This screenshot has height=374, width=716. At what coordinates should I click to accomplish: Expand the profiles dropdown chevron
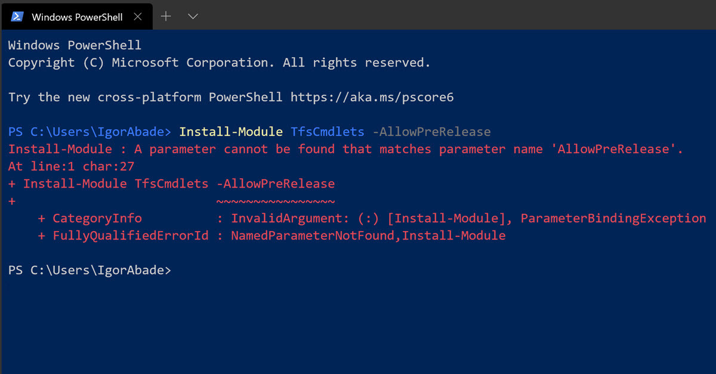click(193, 17)
